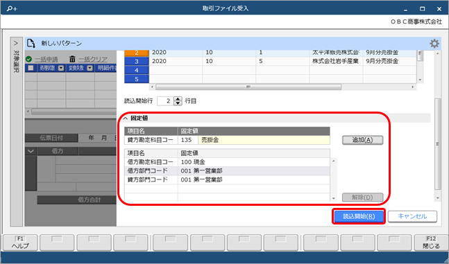This screenshot has width=449, height=264.
Task: Select row header 2 in preview grid
Action: (137, 53)
